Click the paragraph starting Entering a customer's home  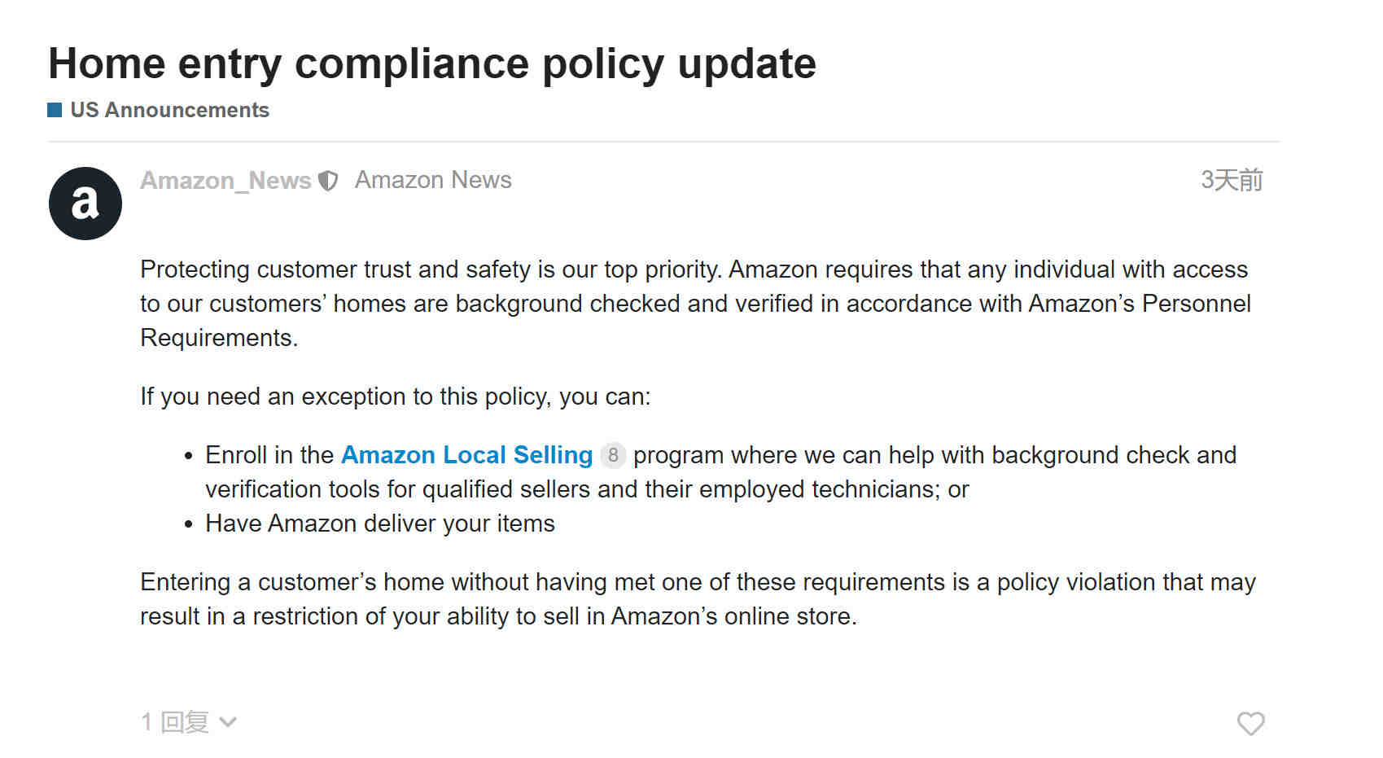pos(698,599)
